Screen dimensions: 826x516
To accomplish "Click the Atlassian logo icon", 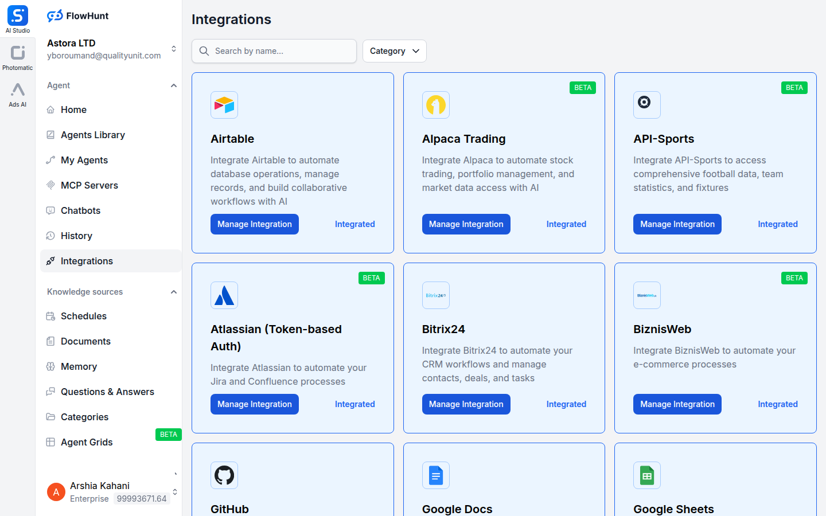I will (224, 295).
